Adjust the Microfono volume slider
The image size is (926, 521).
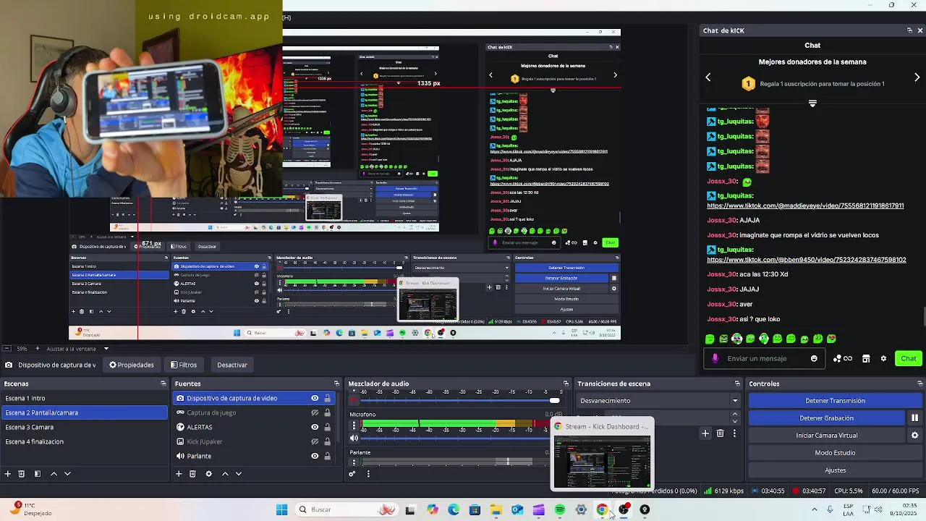[457, 438]
